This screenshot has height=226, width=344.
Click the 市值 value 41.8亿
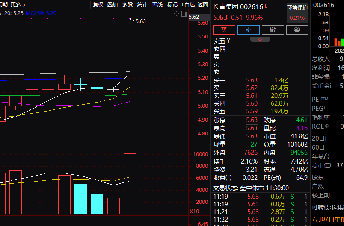tap(299, 136)
